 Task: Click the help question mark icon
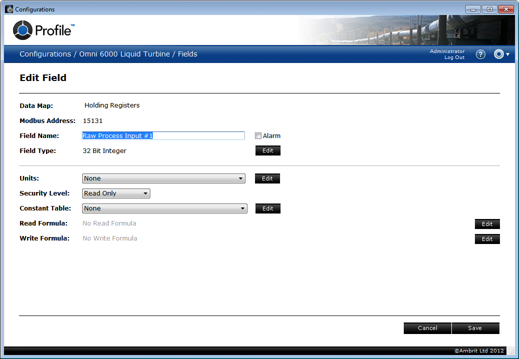pyautogui.click(x=480, y=54)
